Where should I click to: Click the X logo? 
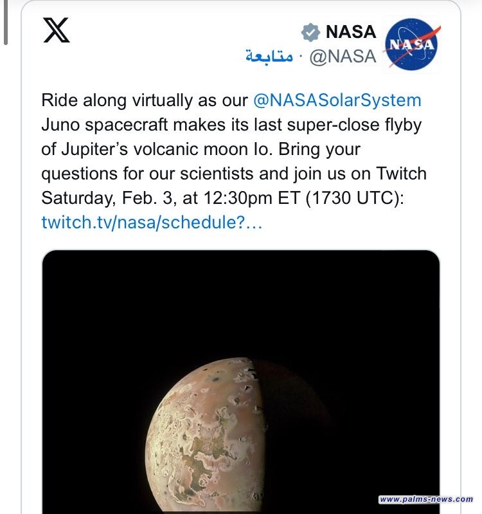57,30
